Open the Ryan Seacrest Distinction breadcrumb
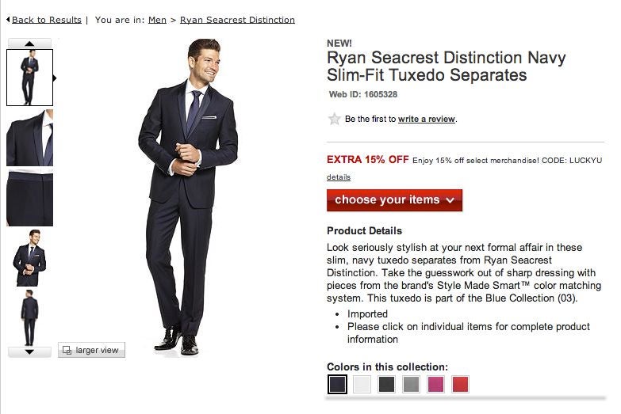This screenshot has height=414, width=621. (237, 20)
